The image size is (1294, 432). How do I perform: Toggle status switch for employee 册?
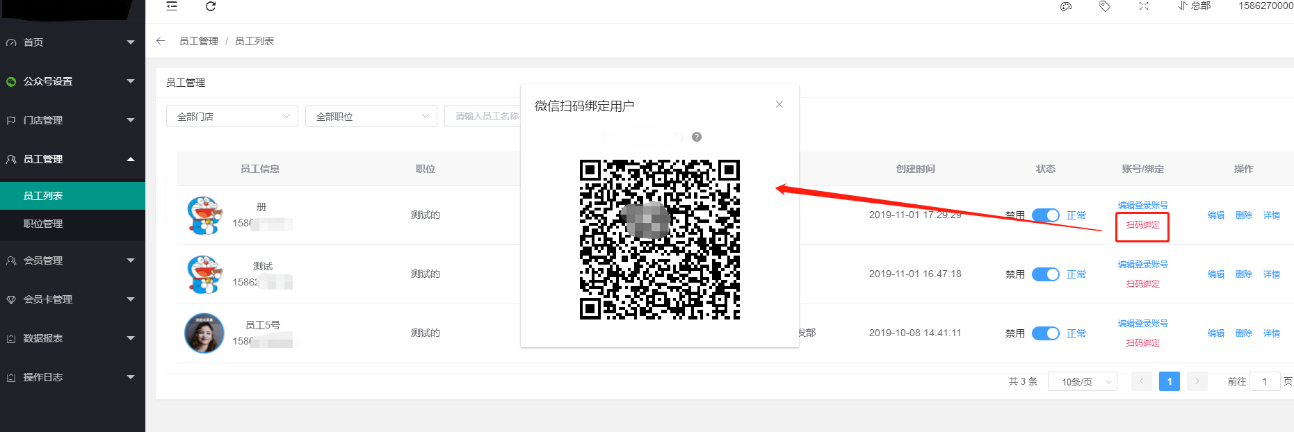click(x=1045, y=215)
